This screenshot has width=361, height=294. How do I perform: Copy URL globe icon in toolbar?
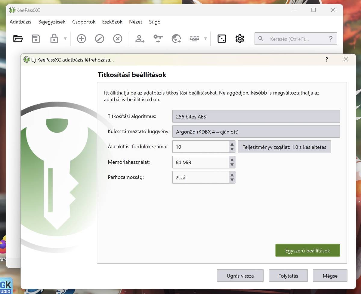176,38
